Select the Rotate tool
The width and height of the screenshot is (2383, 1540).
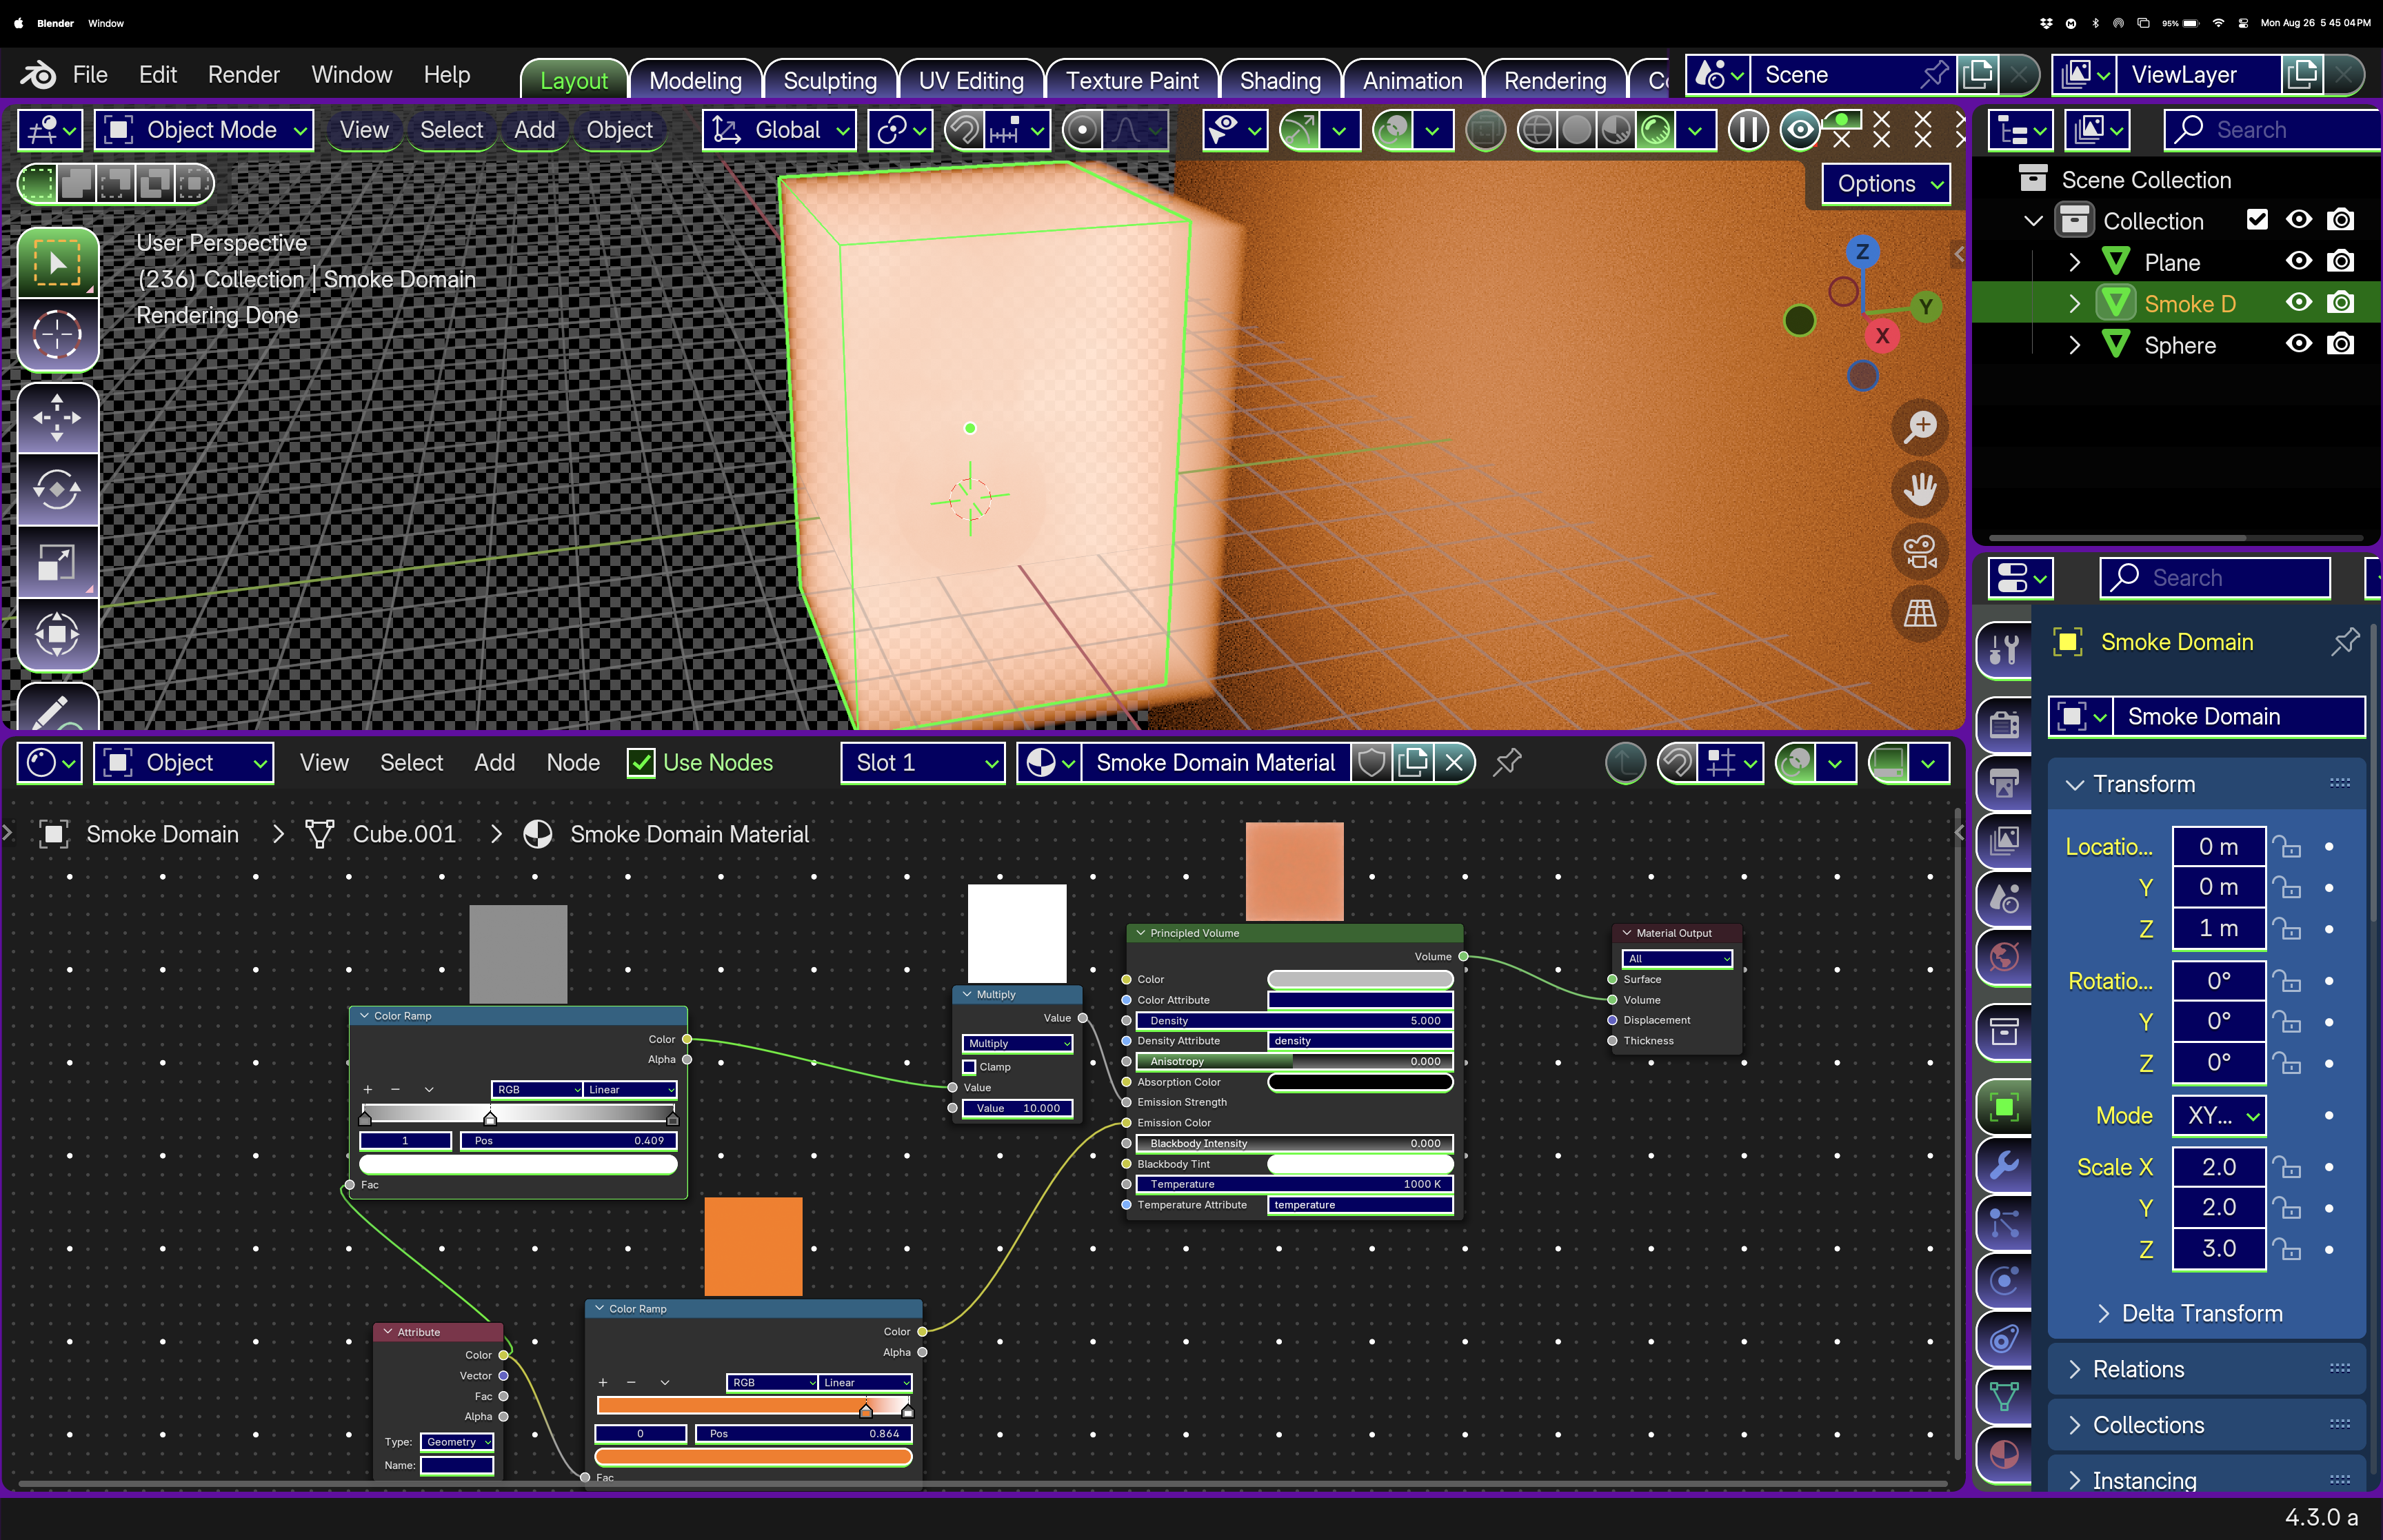click(x=57, y=489)
